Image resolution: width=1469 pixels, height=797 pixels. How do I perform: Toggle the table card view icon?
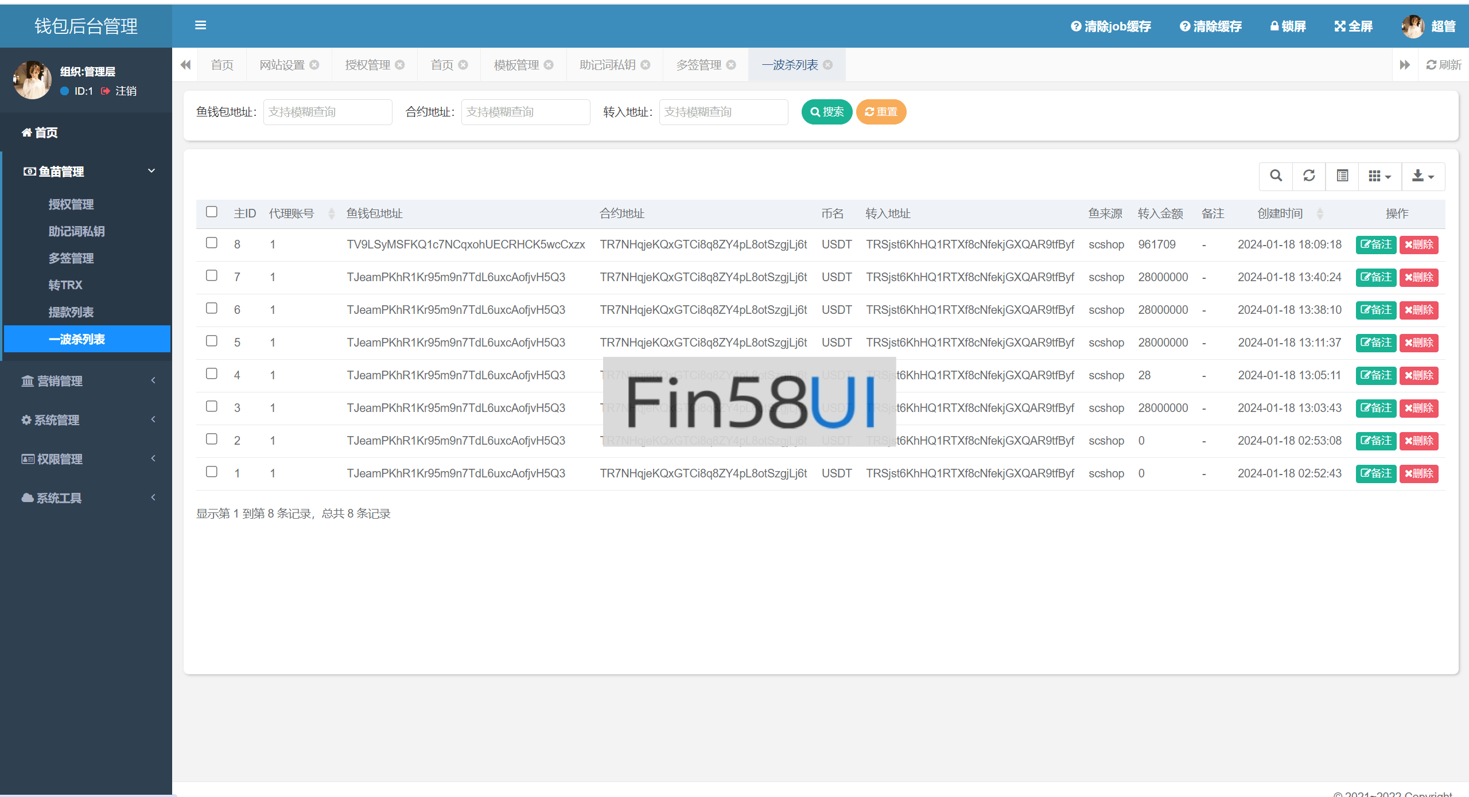[1342, 176]
